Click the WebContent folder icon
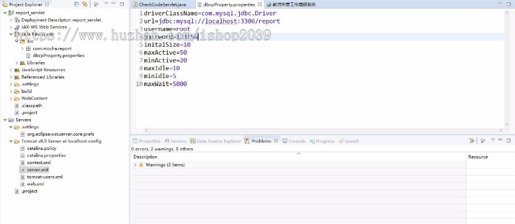 point(17,99)
